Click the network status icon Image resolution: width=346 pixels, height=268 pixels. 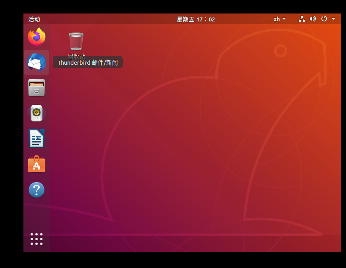pyautogui.click(x=302, y=19)
